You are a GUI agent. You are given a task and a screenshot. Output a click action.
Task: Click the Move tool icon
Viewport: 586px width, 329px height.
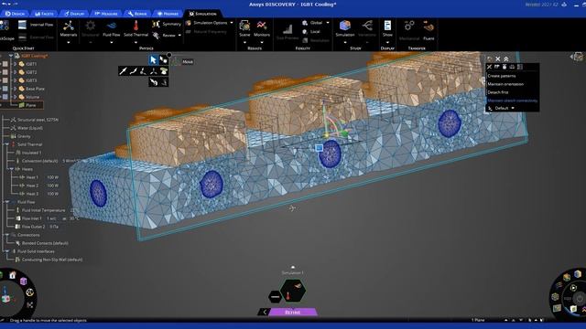pyautogui.click(x=176, y=61)
